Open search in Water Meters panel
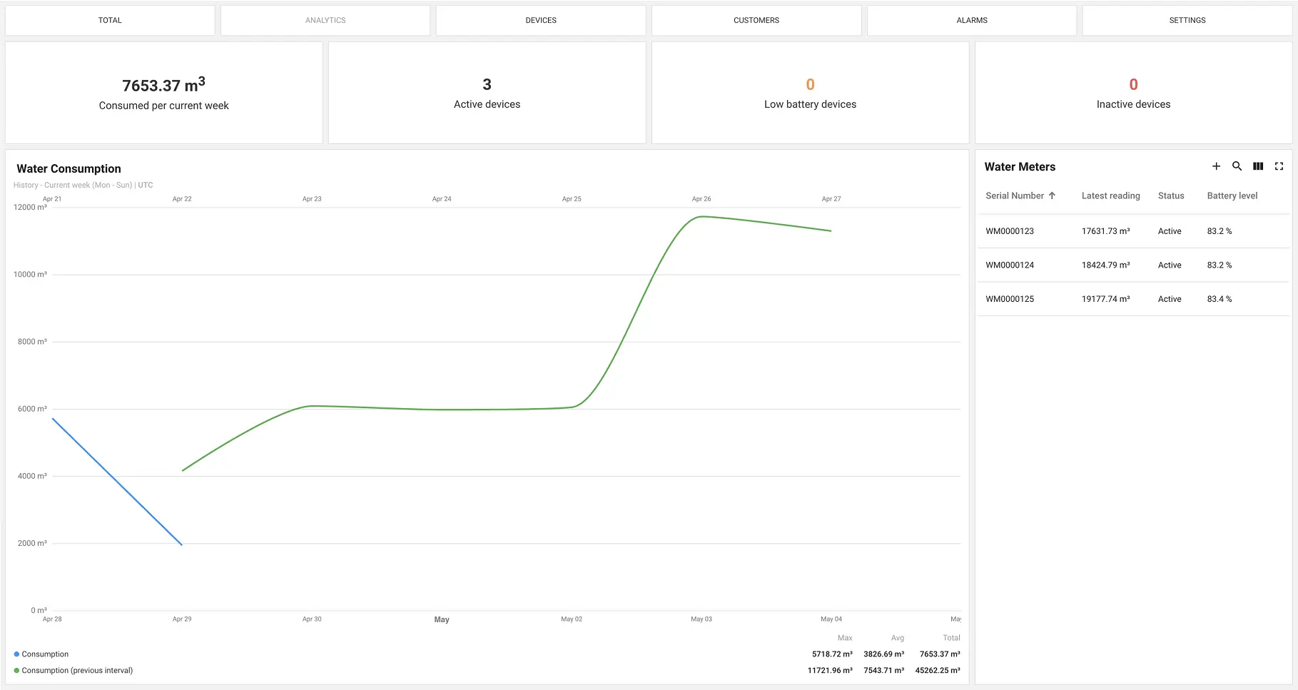Image resolution: width=1298 pixels, height=690 pixels. tap(1237, 166)
